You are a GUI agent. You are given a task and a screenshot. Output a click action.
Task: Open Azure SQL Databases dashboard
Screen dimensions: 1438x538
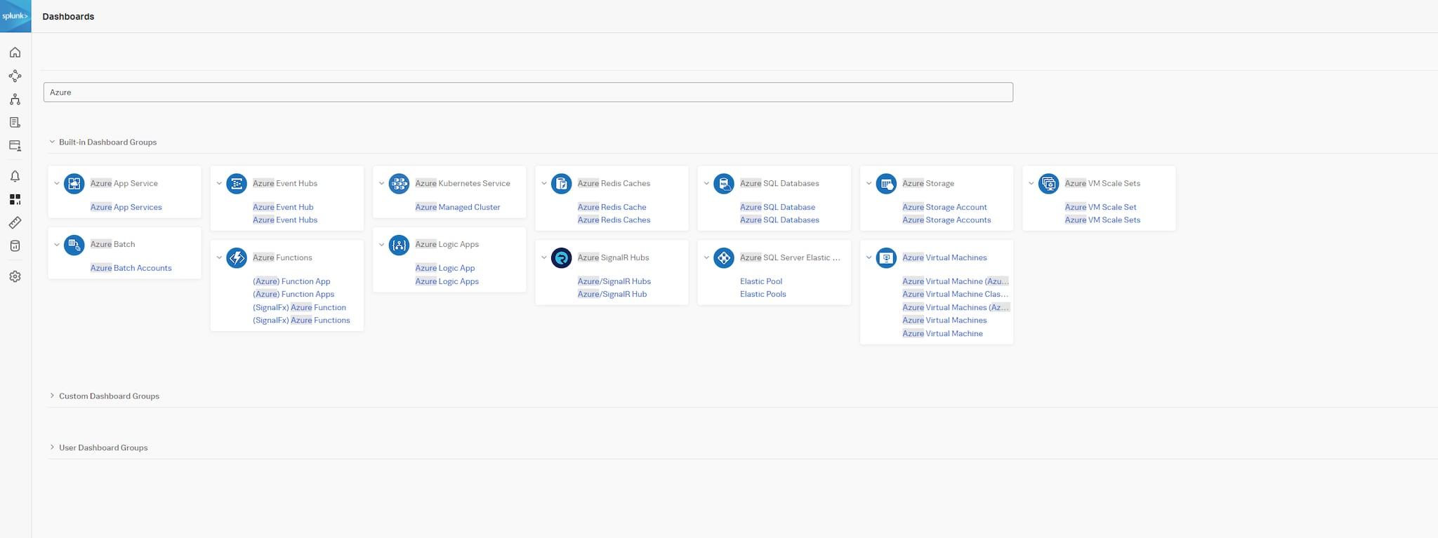coord(779,220)
